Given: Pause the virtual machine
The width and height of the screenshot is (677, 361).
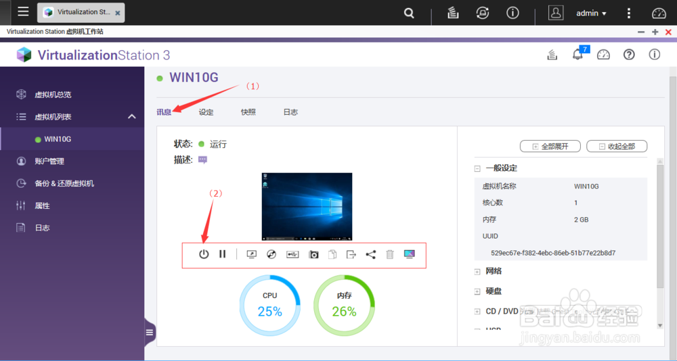Looking at the screenshot, I should click(x=222, y=254).
